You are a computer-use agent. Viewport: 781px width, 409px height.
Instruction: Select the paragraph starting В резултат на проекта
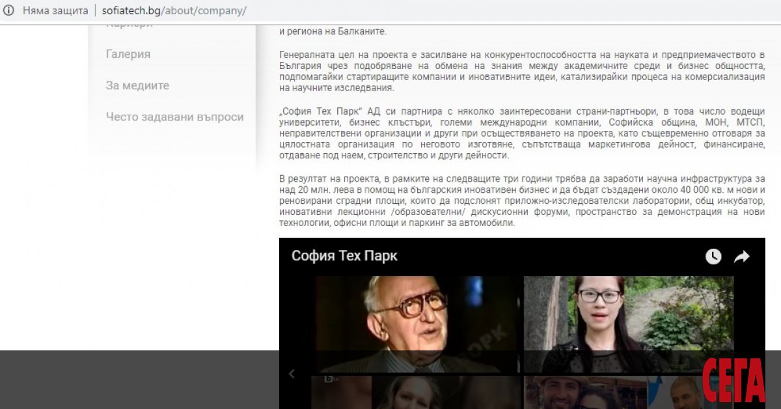tap(522, 201)
